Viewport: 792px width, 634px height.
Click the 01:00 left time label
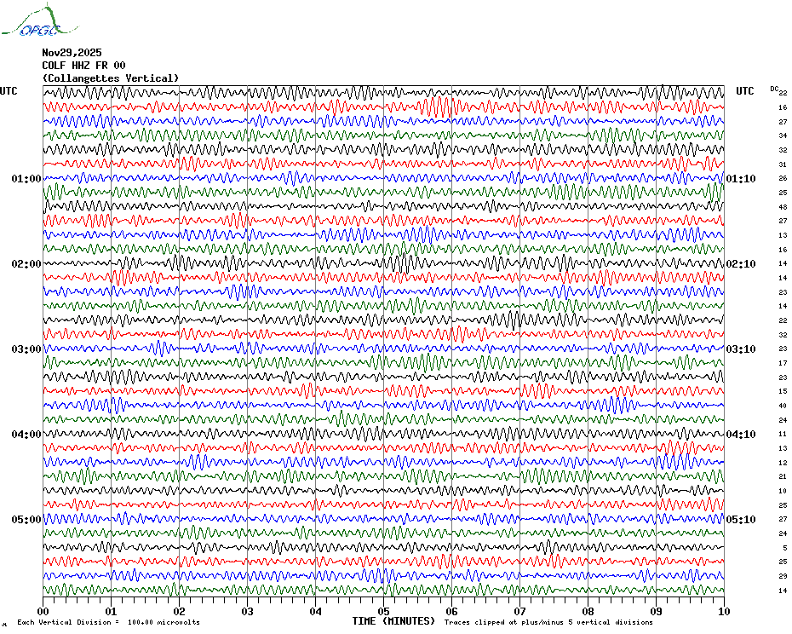(26, 178)
